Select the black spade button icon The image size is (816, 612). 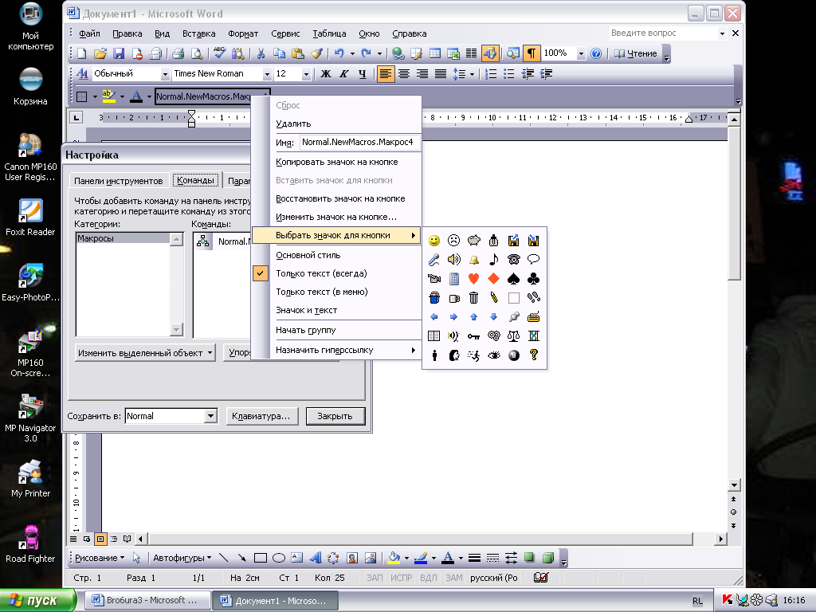(514, 279)
